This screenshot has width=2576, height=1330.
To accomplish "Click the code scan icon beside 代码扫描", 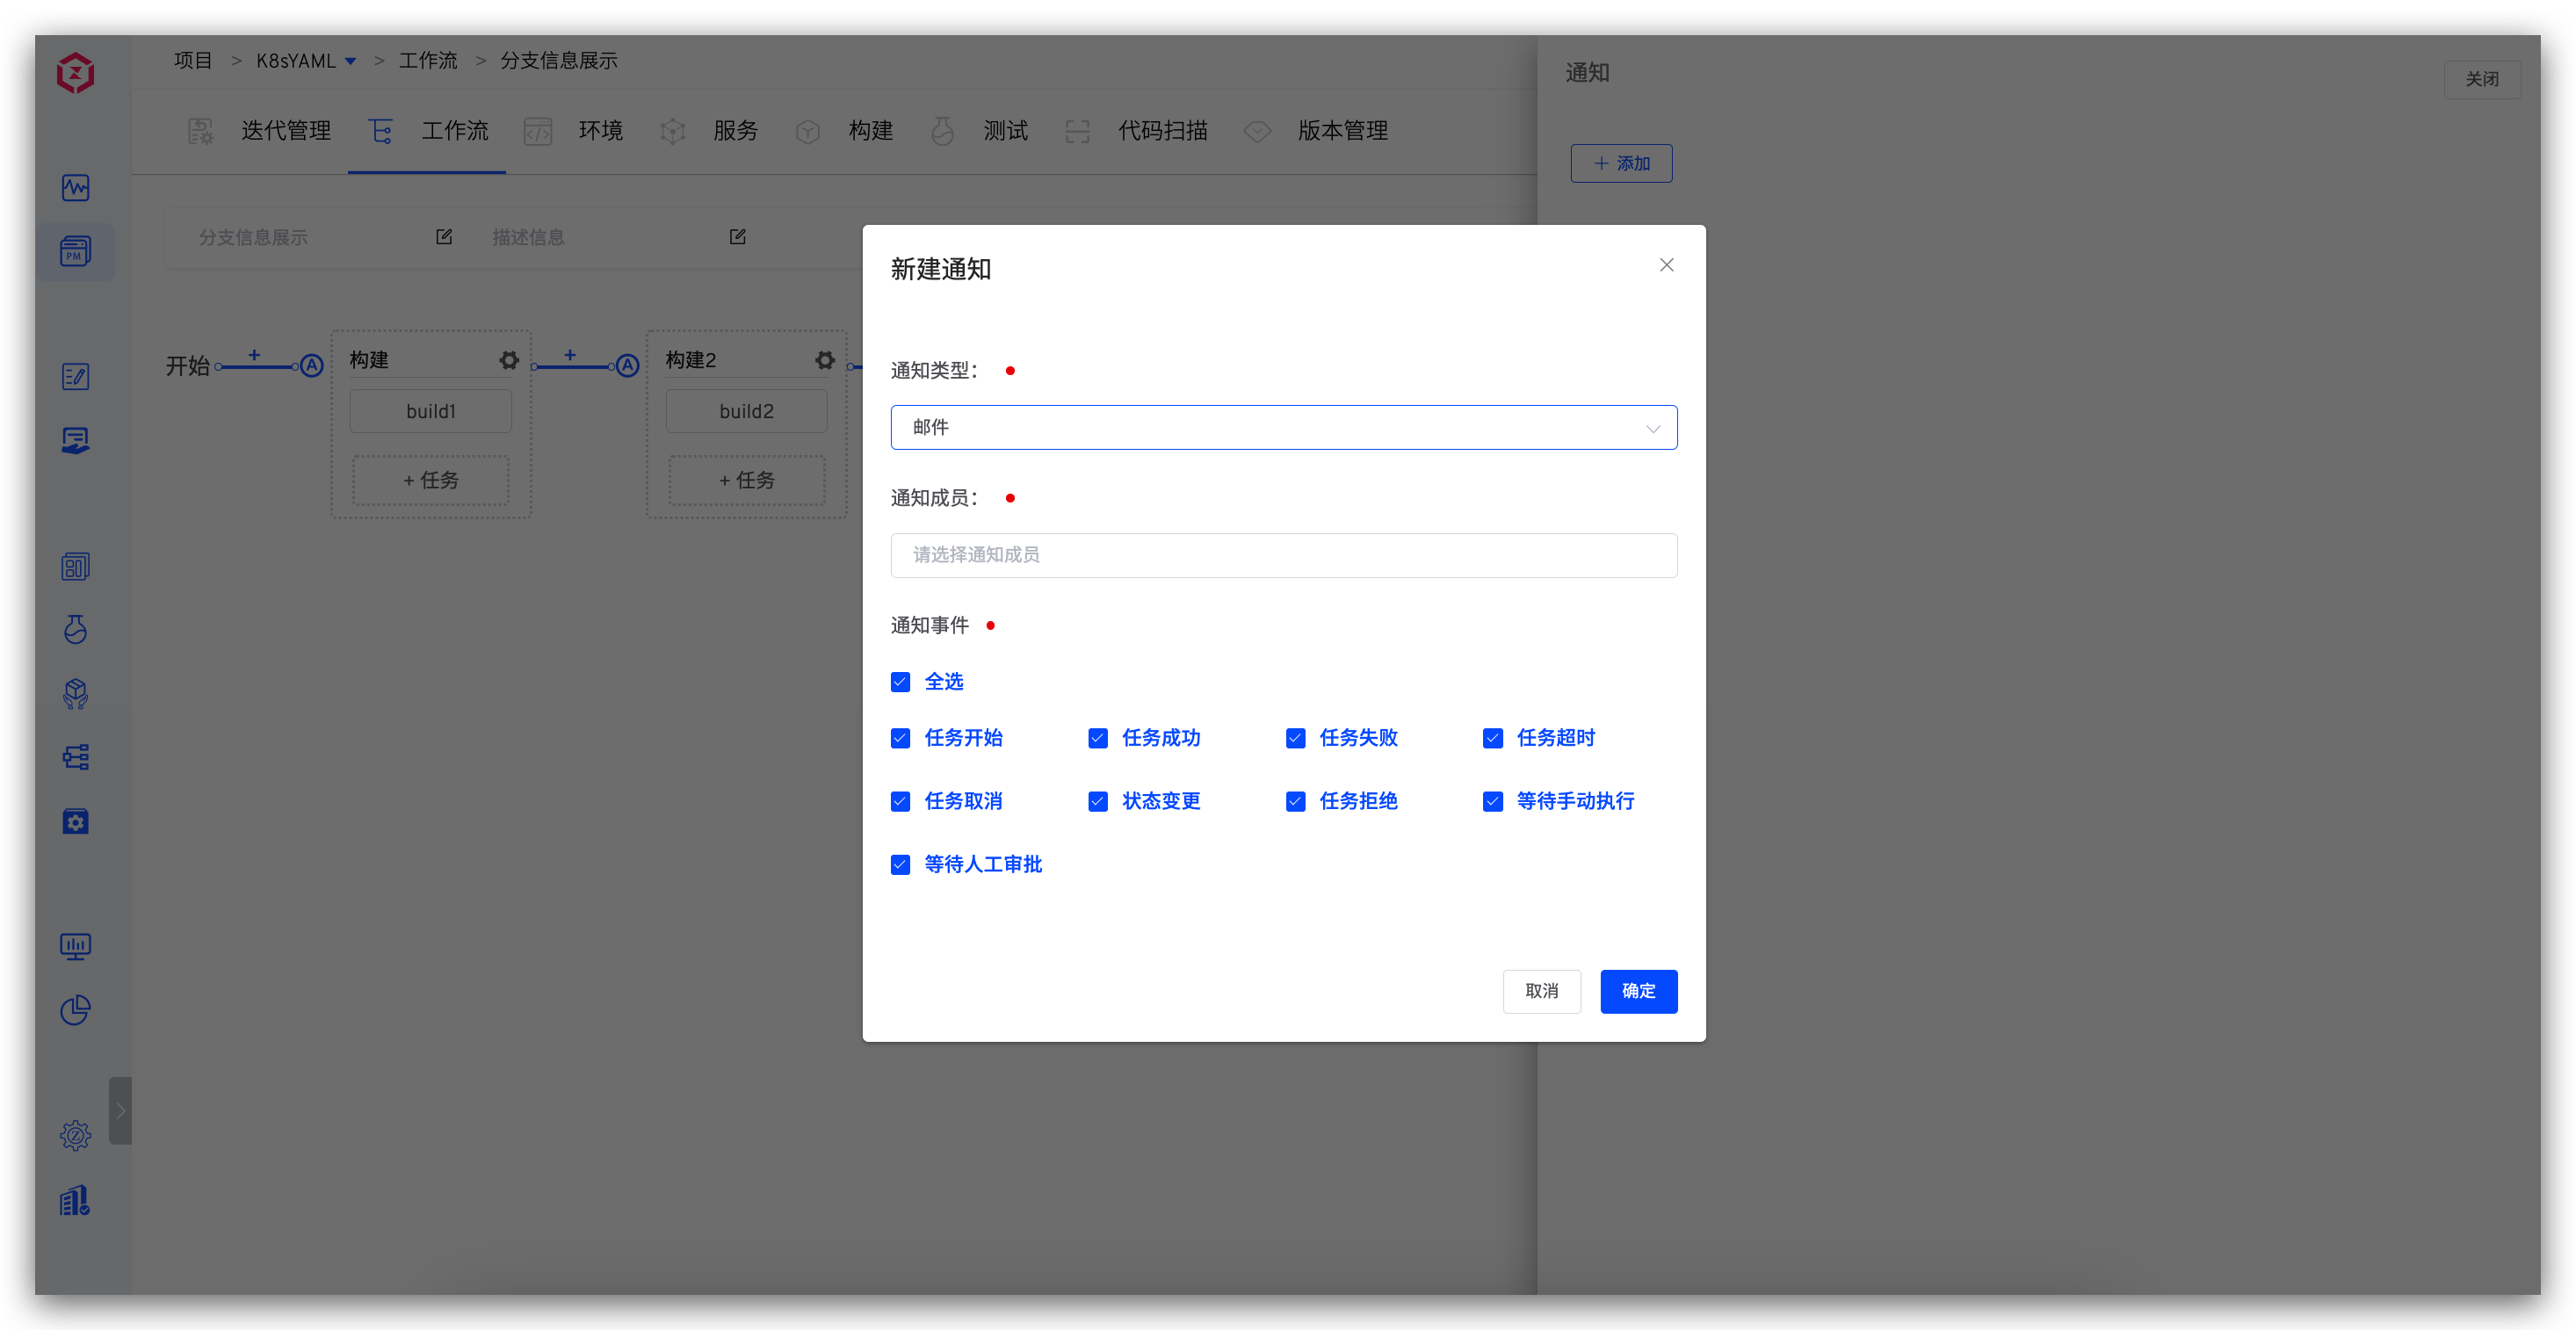I will point(1078,131).
